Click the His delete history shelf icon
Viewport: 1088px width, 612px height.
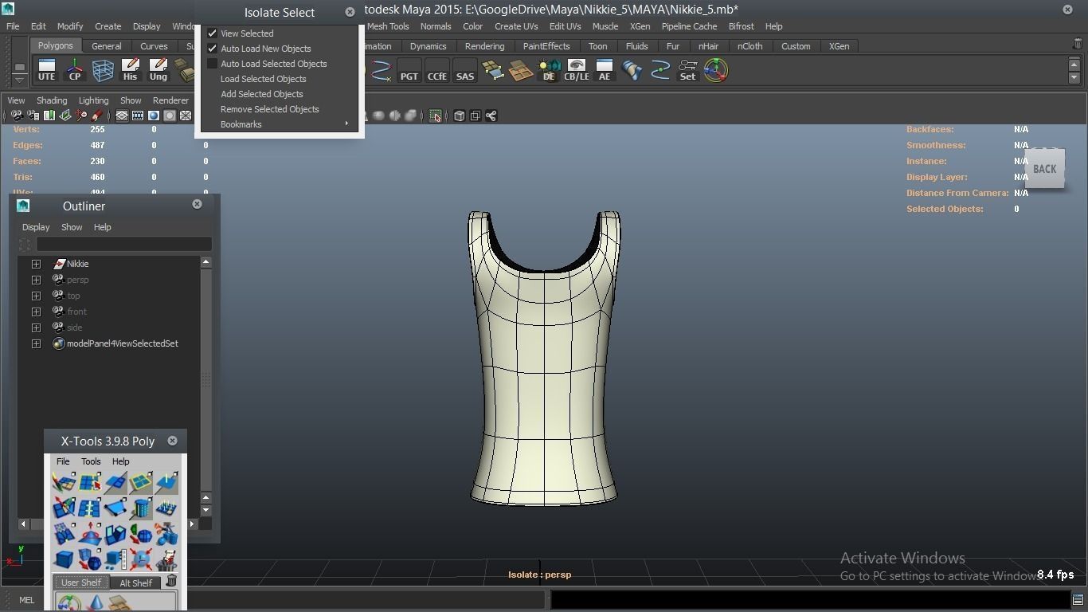[130, 70]
